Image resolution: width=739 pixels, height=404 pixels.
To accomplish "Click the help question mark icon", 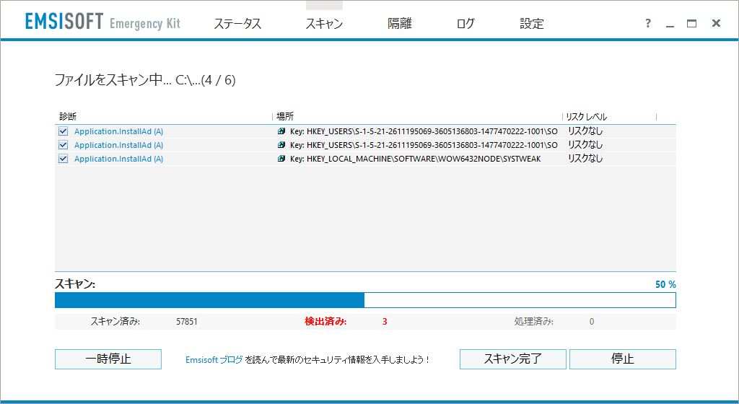I will 648,23.
